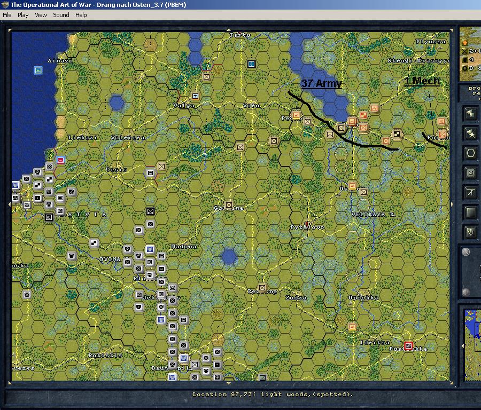Select the dark teal unit south of Tartu
The height and width of the screenshot is (410, 481).
click(252, 64)
